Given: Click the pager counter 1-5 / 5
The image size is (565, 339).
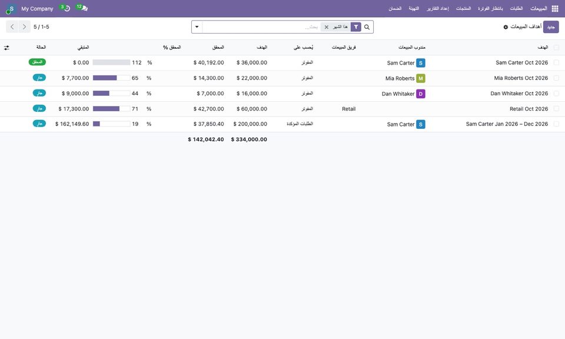Looking at the screenshot, I should click(x=41, y=27).
